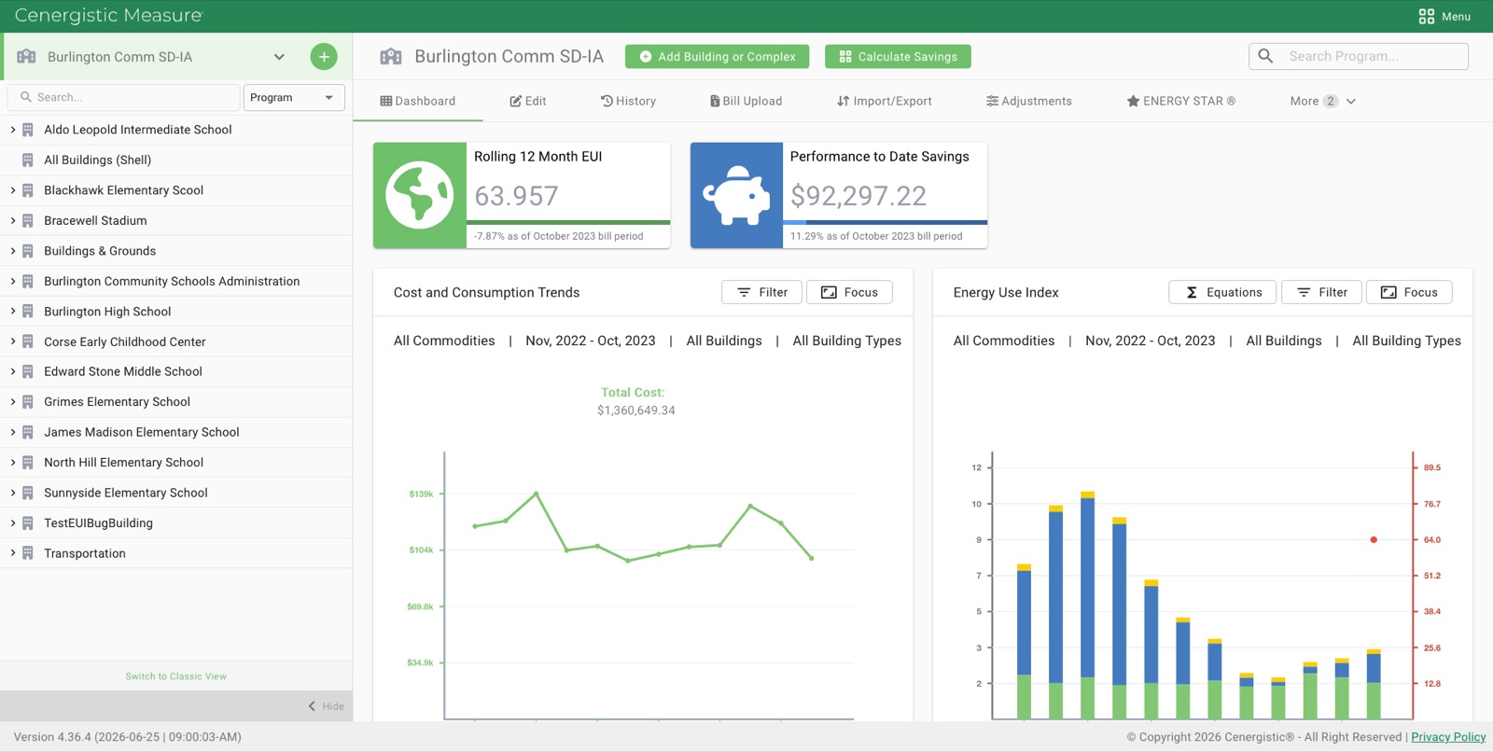Expand the Burlington Comm SD-IA selector chevron

click(x=279, y=57)
